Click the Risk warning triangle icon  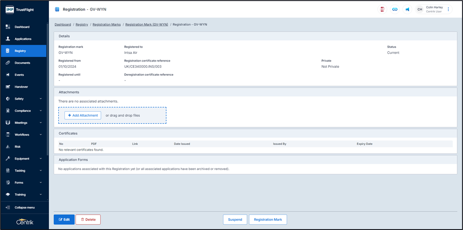tap(8, 147)
